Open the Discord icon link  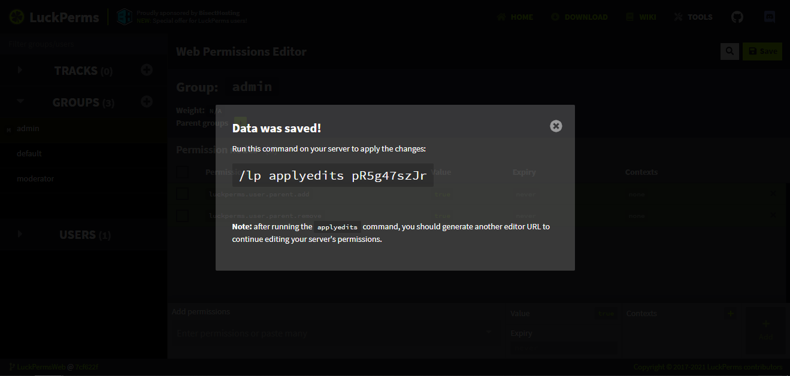click(x=770, y=17)
